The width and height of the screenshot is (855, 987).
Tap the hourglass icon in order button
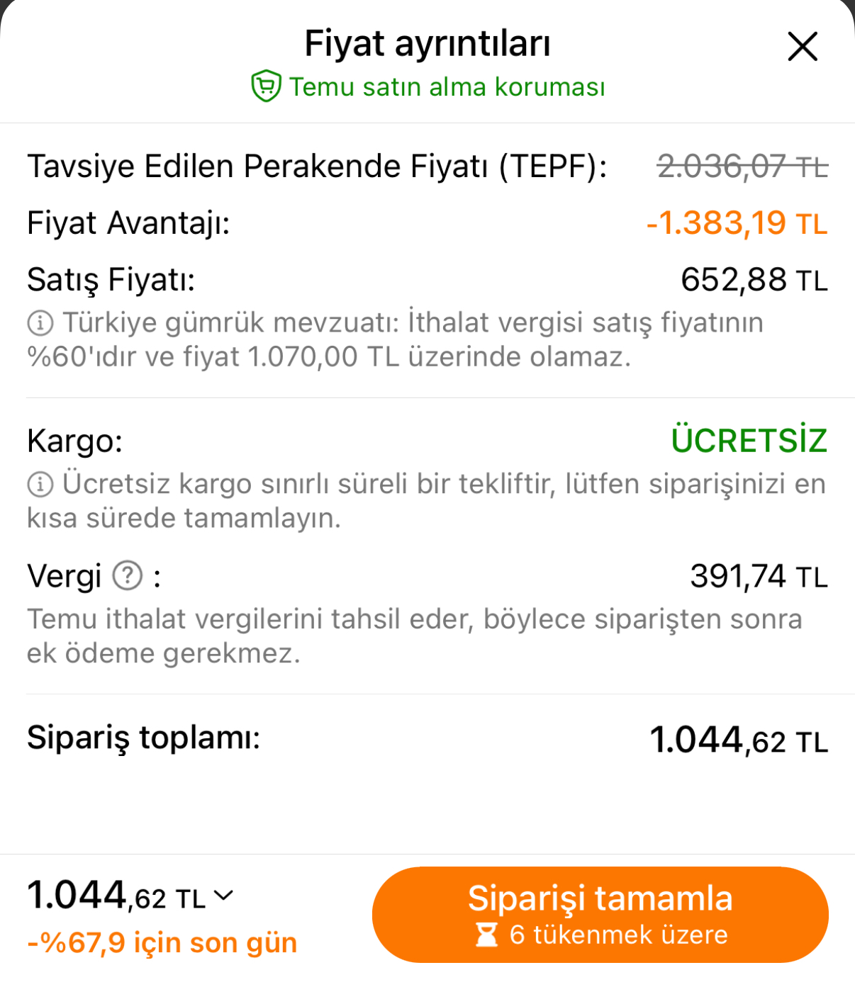tap(486, 935)
